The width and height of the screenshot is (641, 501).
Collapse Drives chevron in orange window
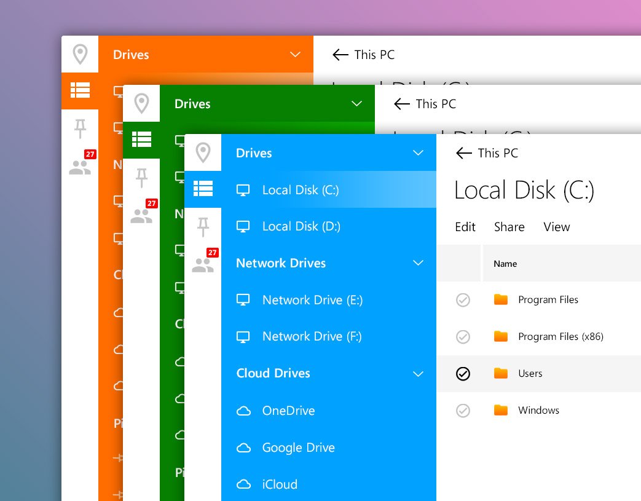click(x=295, y=55)
